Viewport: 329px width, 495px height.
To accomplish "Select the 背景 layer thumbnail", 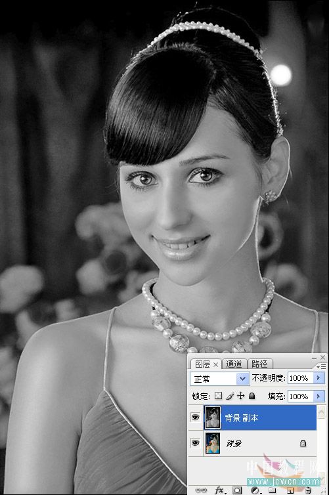I will click(x=213, y=443).
